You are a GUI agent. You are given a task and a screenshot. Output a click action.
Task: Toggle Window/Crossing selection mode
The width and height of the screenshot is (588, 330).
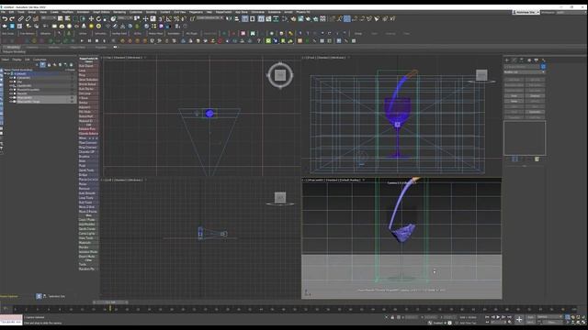tap(83, 18)
